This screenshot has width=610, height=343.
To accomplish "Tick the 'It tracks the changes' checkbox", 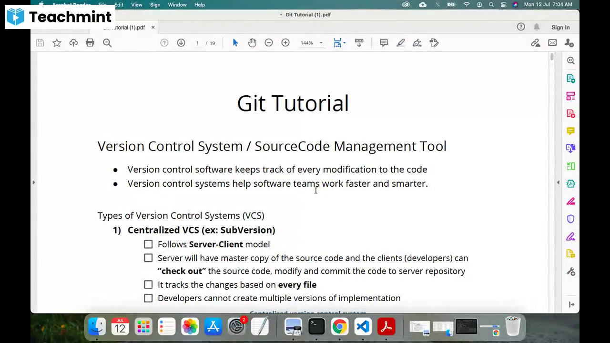I will click(x=148, y=285).
